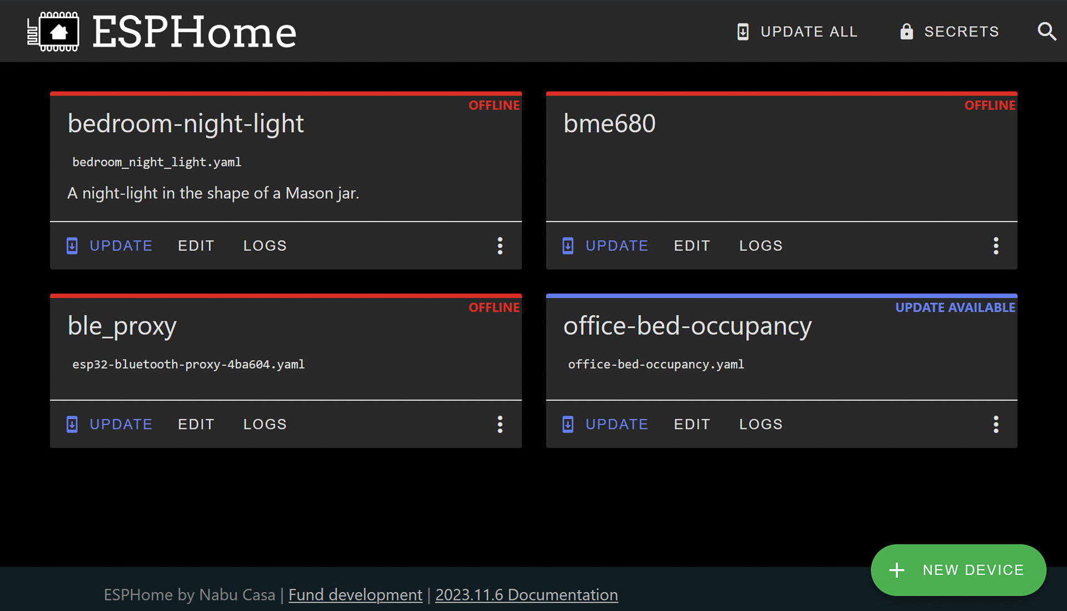The height and width of the screenshot is (611, 1067).
Task: Open search using the magnifier icon
Action: (x=1047, y=32)
